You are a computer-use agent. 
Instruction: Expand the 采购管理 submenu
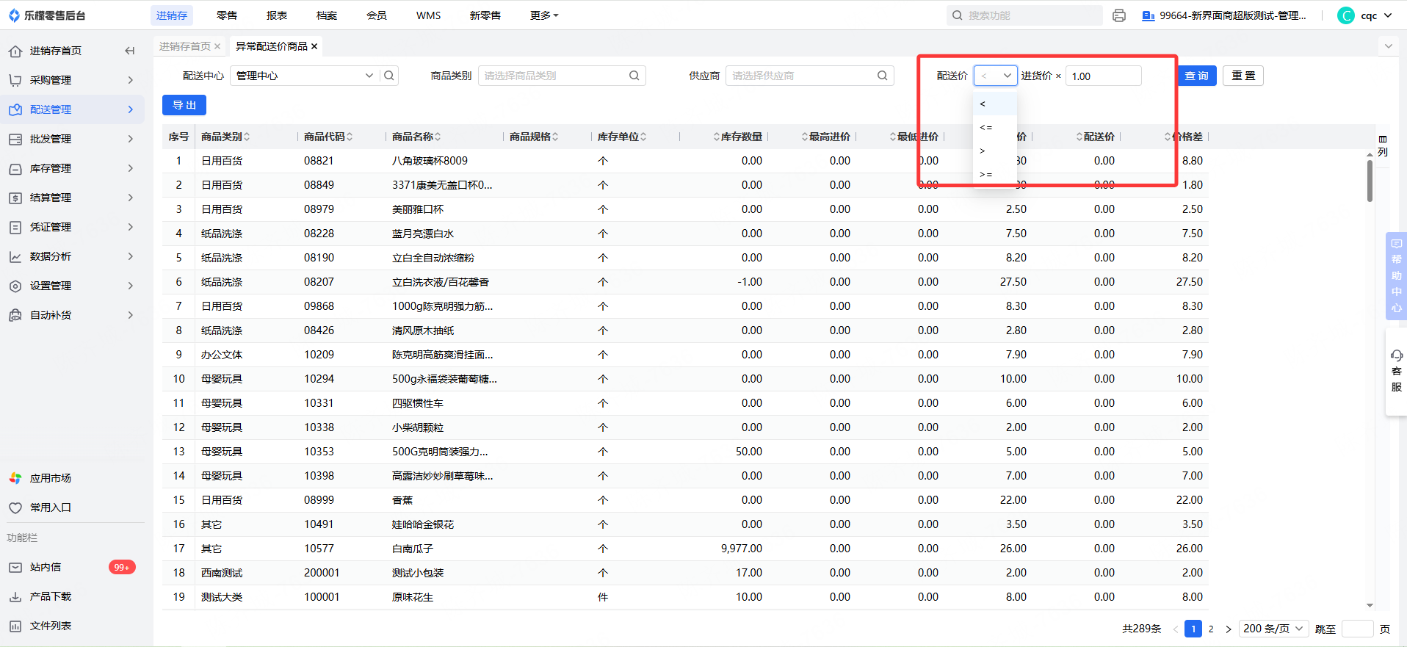(131, 80)
